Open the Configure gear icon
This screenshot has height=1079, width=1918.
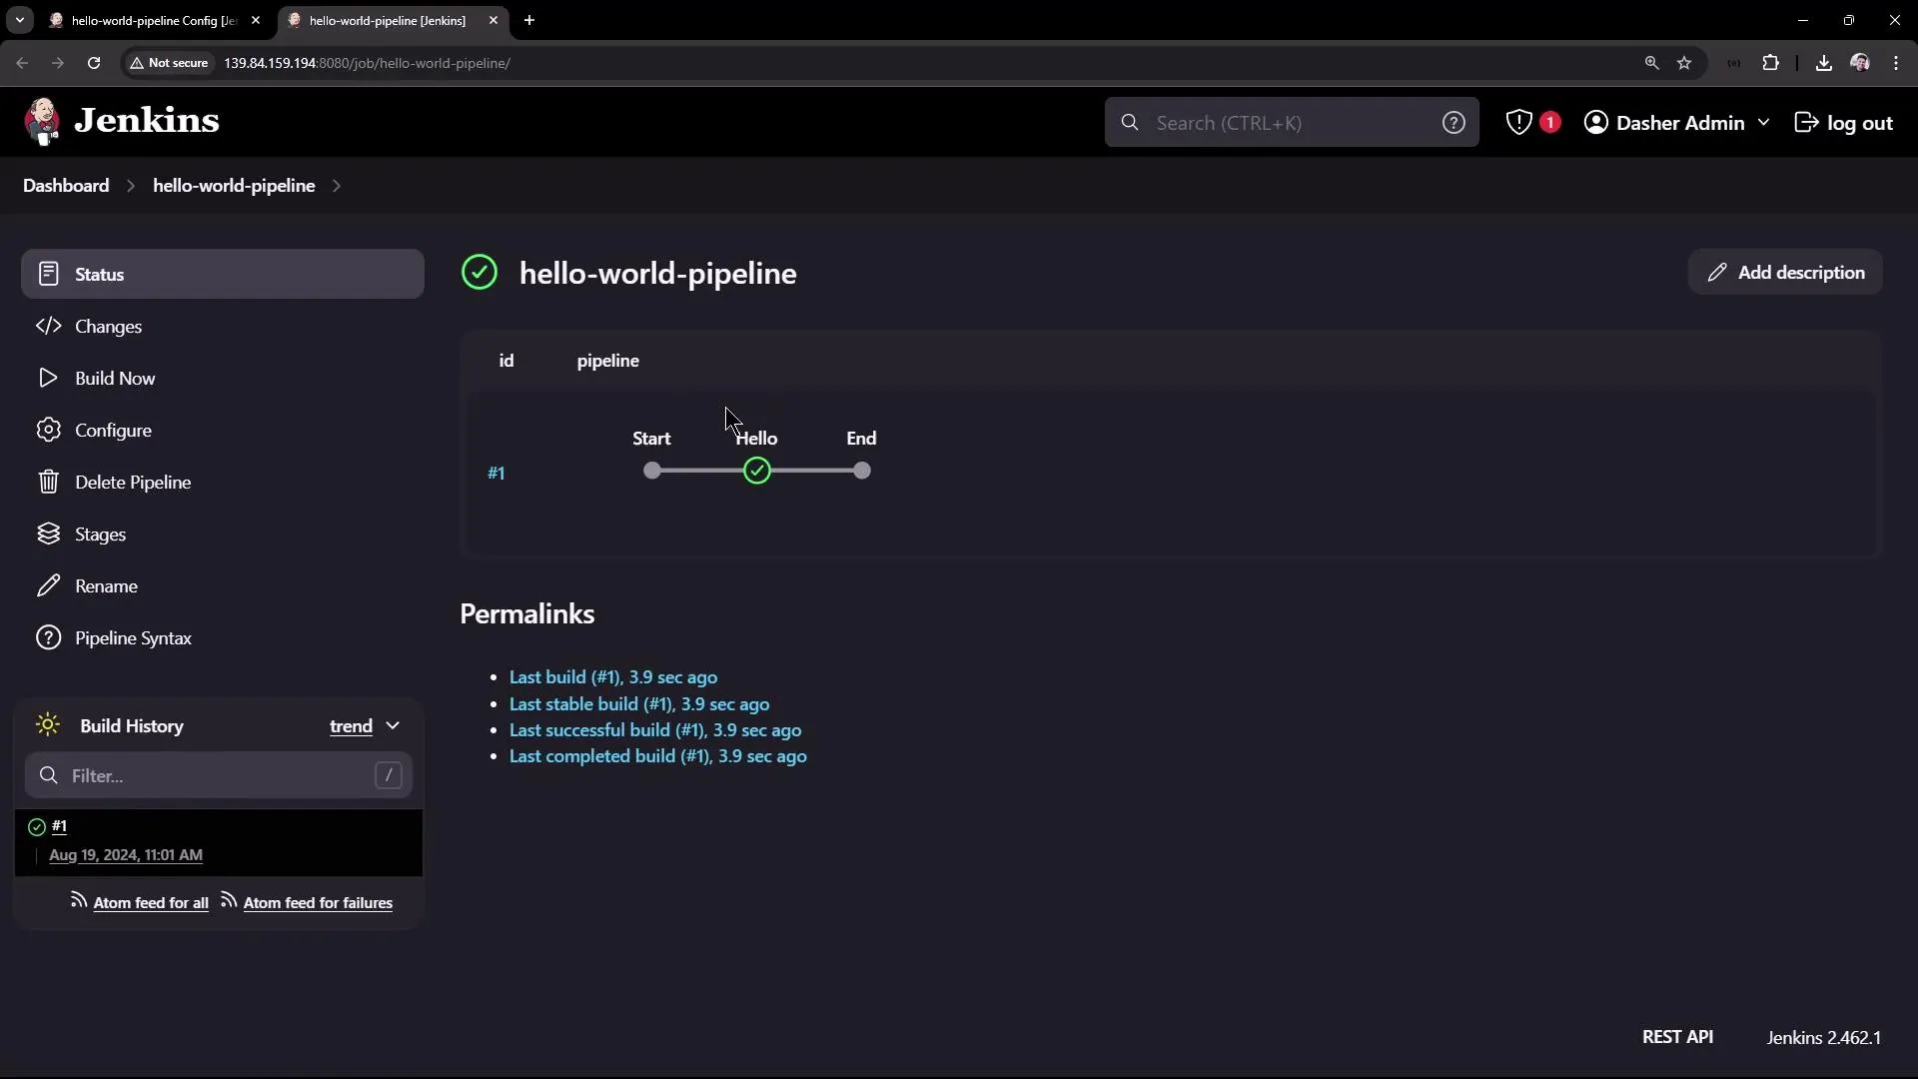coord(47,430)
